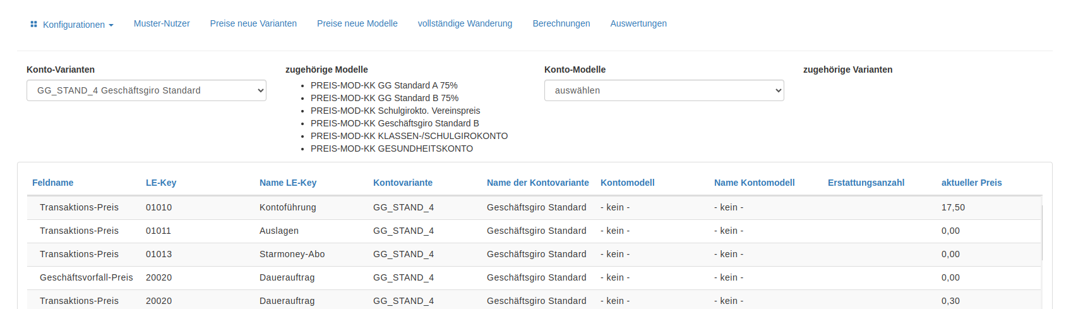Click the Konfigurationen grid icon

pyautogui.click(x=33, y=24)
